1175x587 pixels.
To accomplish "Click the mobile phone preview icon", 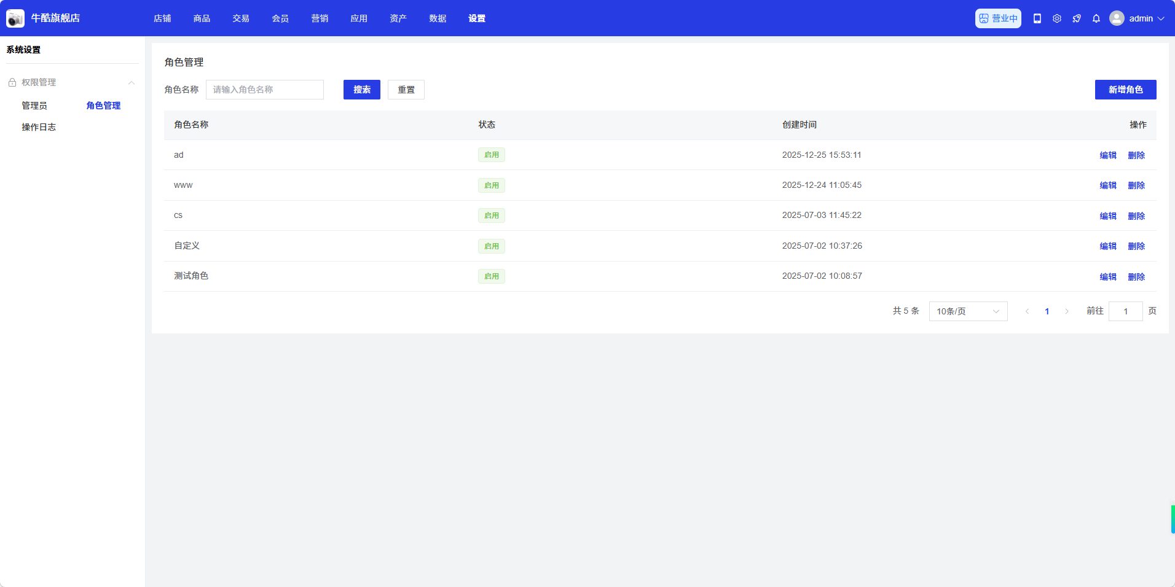I will click(x=1037, y=18).
